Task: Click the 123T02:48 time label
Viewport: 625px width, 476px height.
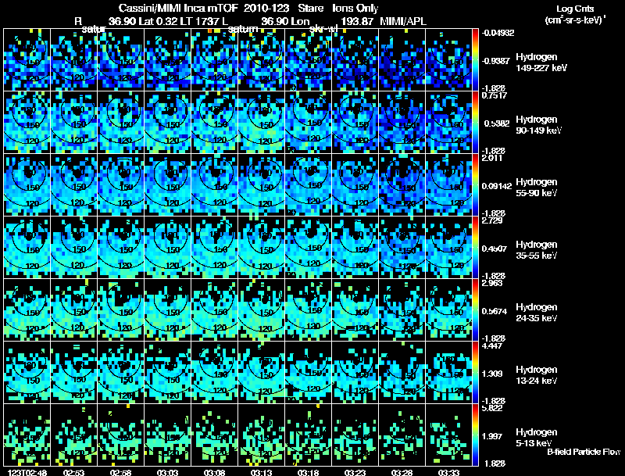Action: click(27, 472)
